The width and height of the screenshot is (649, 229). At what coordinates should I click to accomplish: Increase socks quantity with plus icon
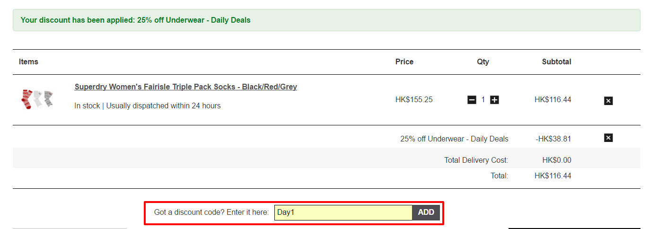(494, 100)
